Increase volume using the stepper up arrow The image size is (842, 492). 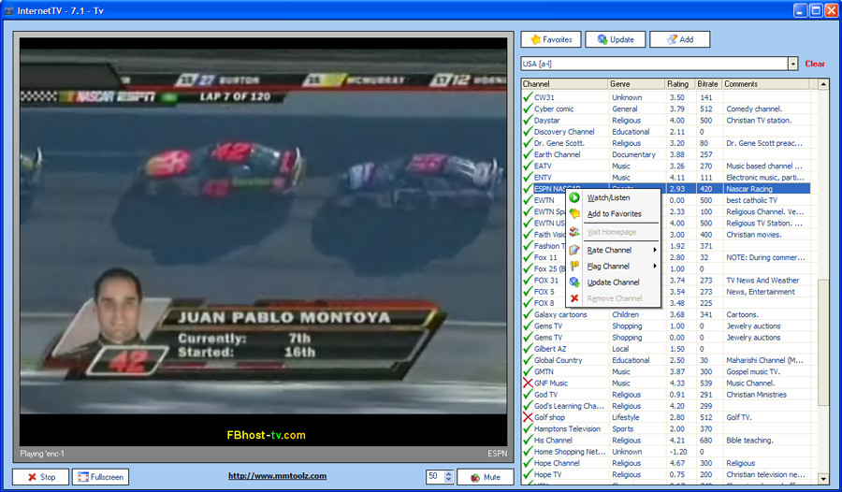point(449,473)
